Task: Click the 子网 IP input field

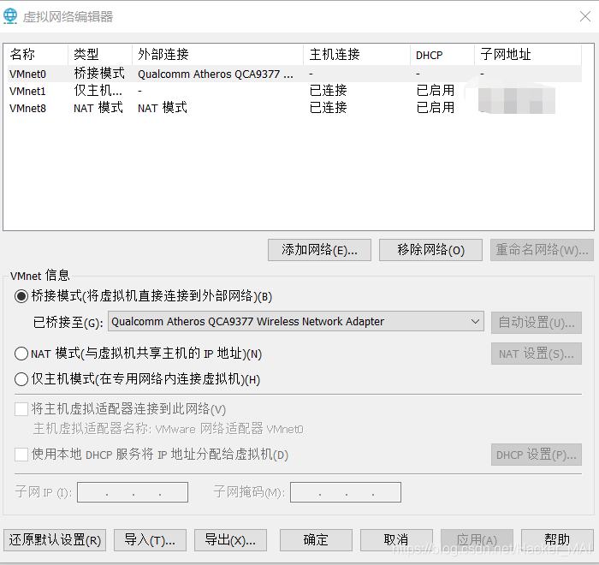Action: [133, 492]
